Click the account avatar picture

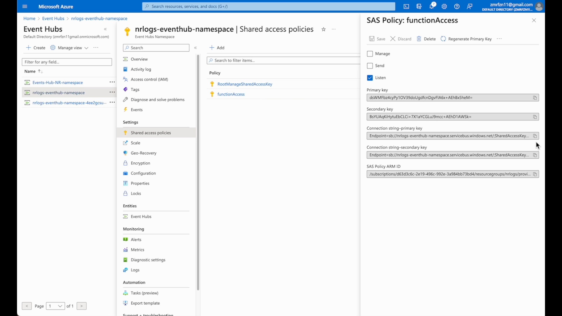pyautogui.click(x=539, y=6)
